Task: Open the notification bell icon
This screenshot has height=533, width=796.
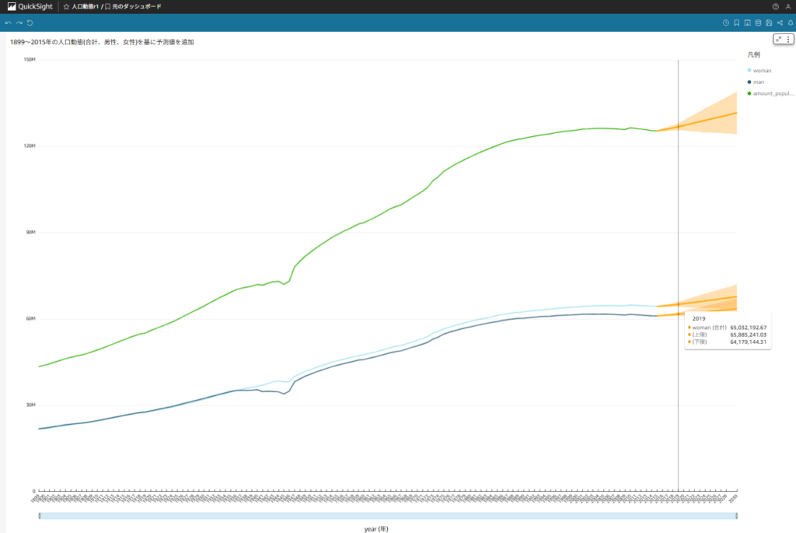Action: [x=790, y=23]
